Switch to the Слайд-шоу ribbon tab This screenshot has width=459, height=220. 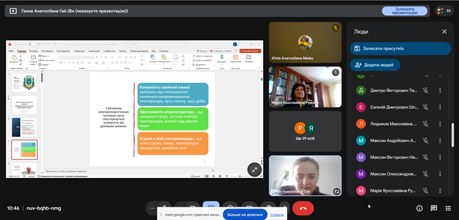[109, 51]
